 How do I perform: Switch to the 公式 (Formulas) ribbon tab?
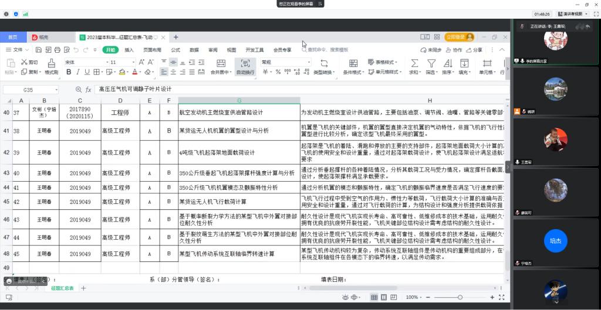[x=175, y=50]
